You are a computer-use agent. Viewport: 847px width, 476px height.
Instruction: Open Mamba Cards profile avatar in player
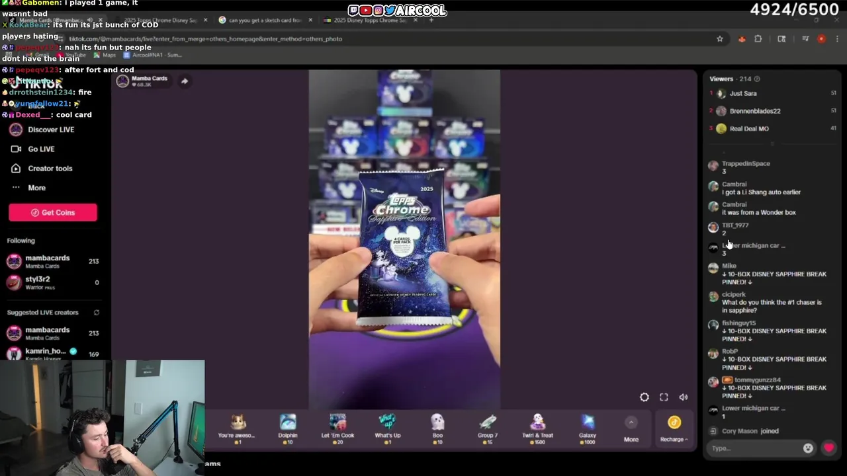[x=122, y=81]
